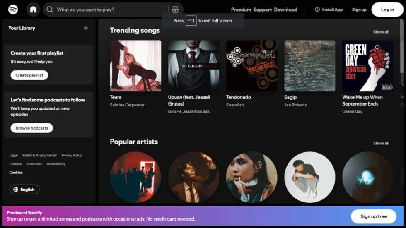Open artist photo of woman with cigarette

coord(252,177)
